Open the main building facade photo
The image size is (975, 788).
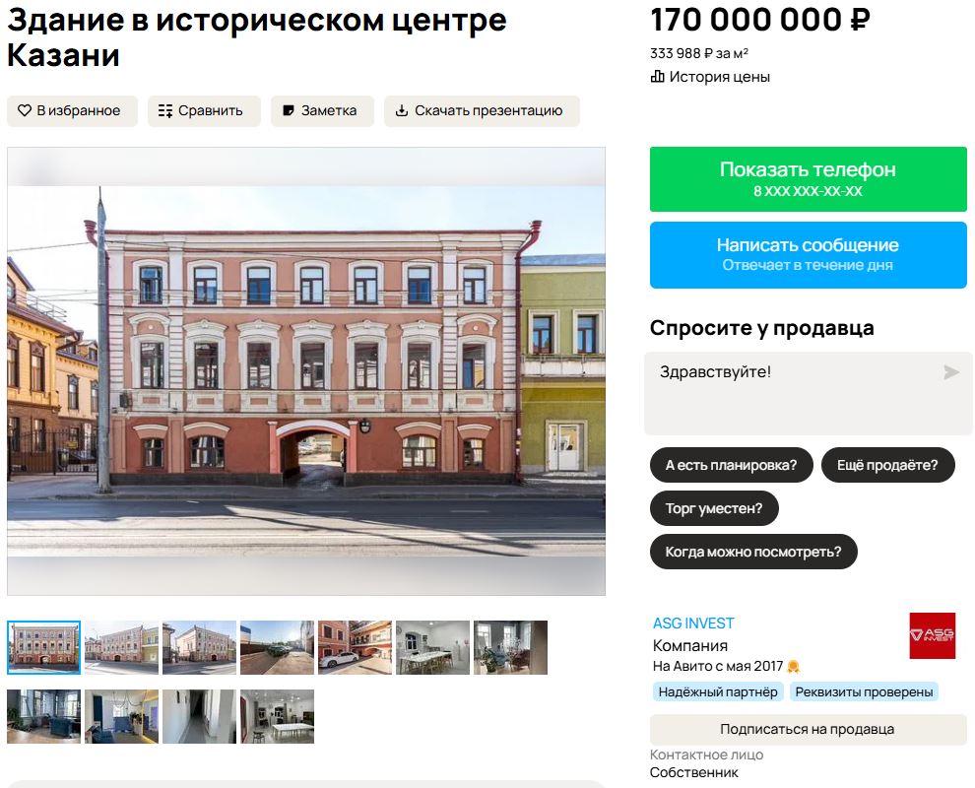(x=306, y=371)
